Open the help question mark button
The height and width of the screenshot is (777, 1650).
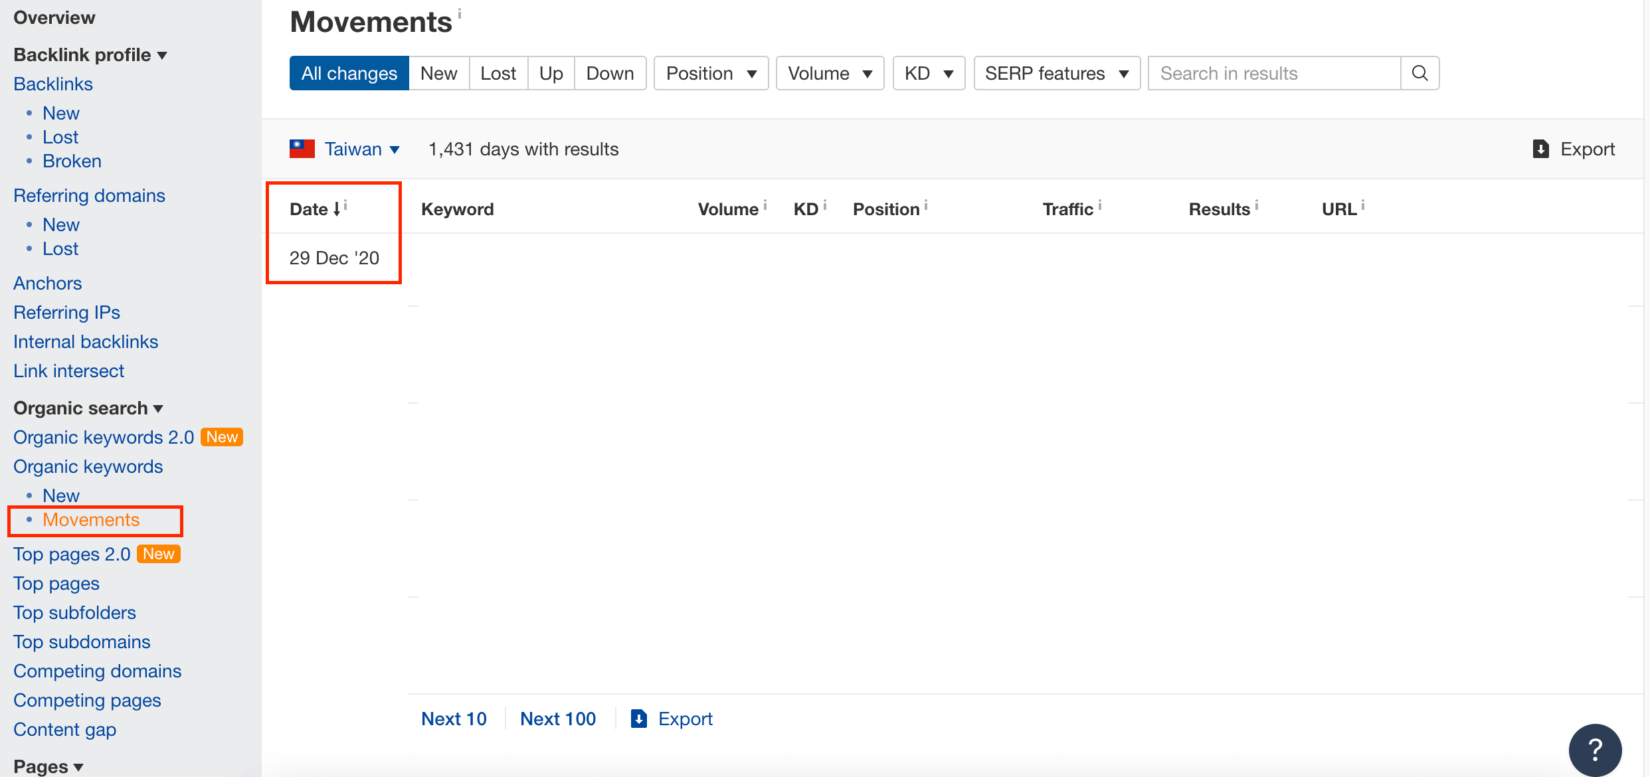[x=1595, y=750]
